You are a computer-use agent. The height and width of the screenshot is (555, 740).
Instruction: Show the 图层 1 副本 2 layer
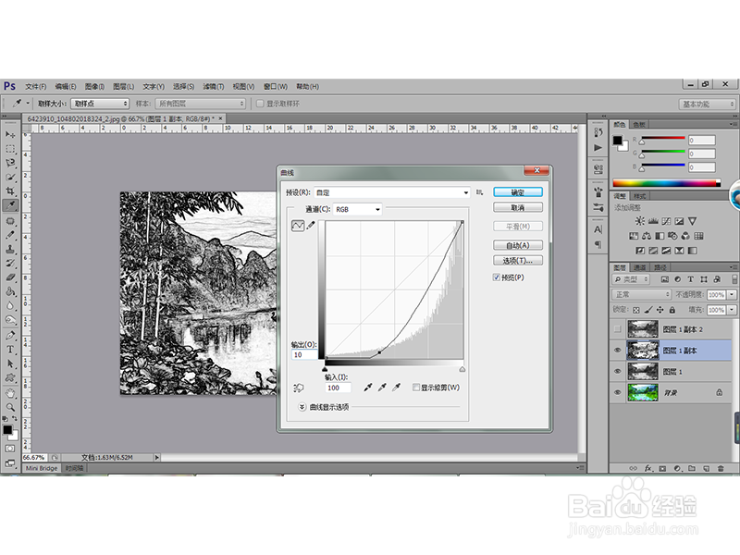617,329
